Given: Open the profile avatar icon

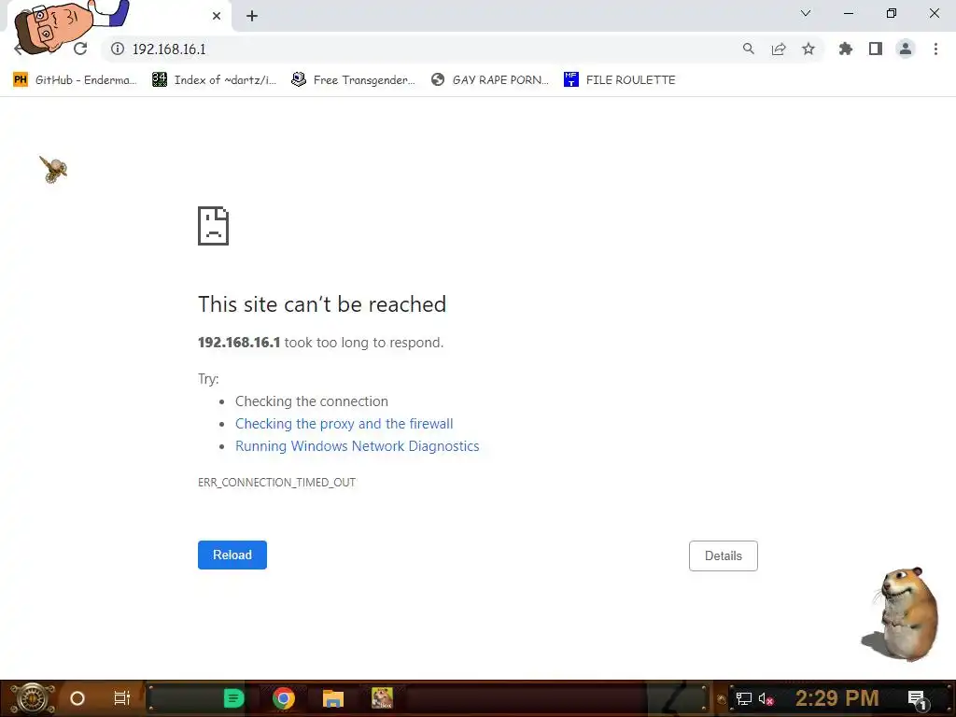Looking at the screenshot, I should (906, 49).
